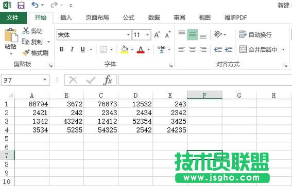Open the underline style dropdown arrow
292x186 pixels.
tap(91, 49)
